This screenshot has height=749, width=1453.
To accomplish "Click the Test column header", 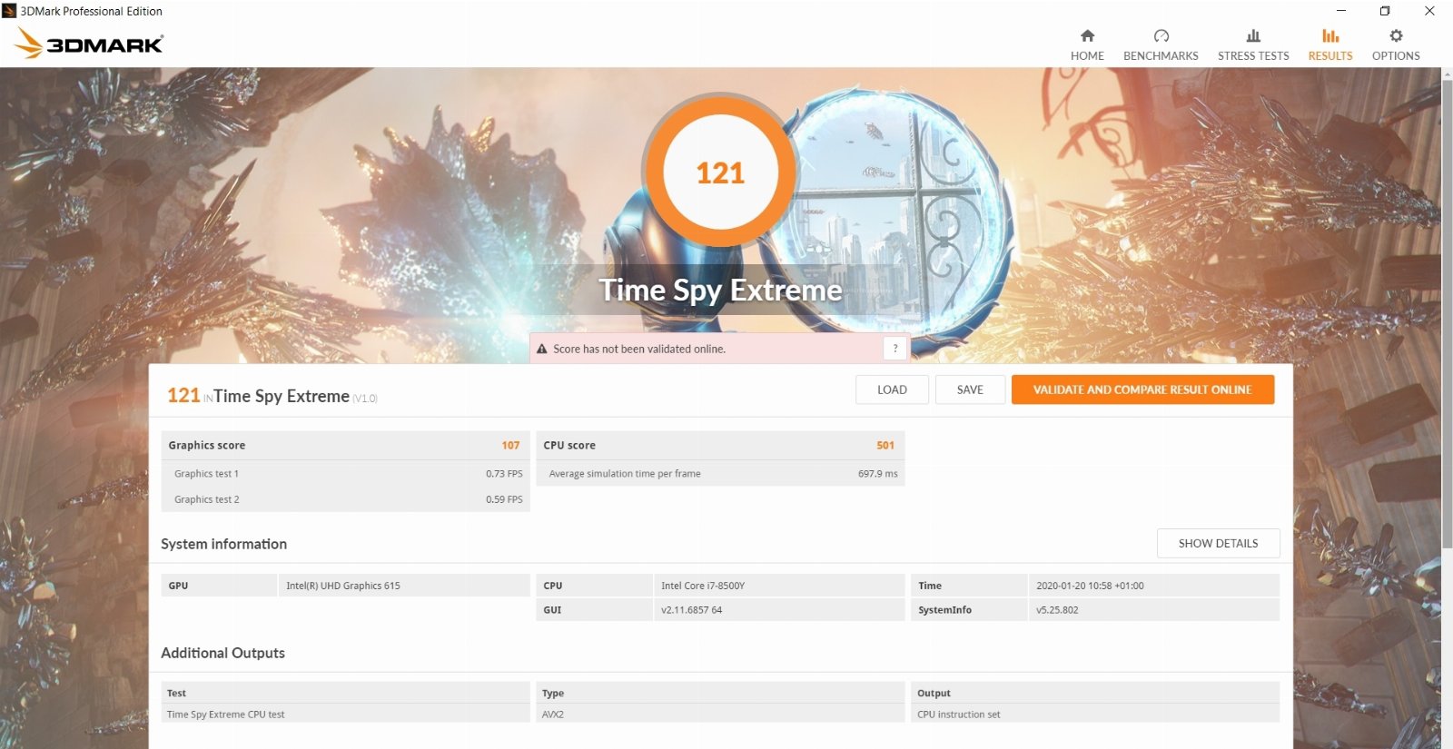I will click(176, 693).
